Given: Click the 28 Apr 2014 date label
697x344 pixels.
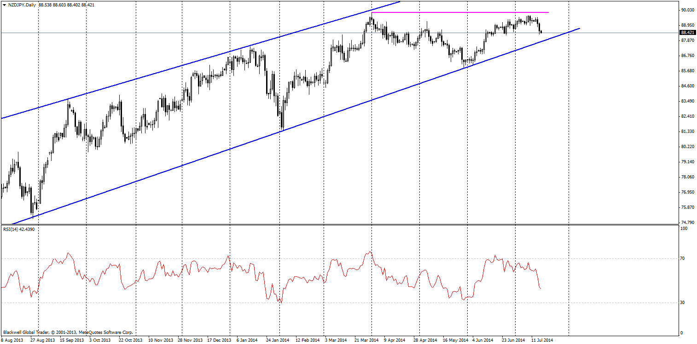Looking at the screenshot, I should (x=425, y=340).
